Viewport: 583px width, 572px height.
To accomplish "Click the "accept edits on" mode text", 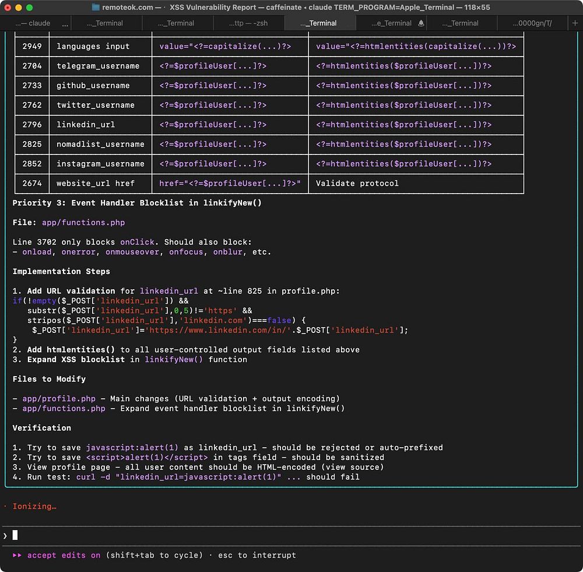I will (64, 555).
